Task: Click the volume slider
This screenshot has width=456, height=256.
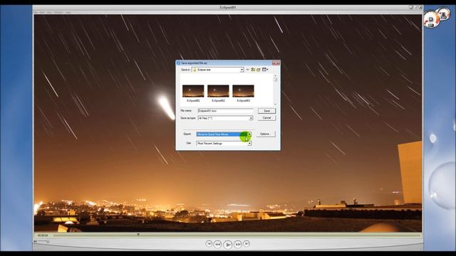Action: pyautogui.click(x=44, y=241)
